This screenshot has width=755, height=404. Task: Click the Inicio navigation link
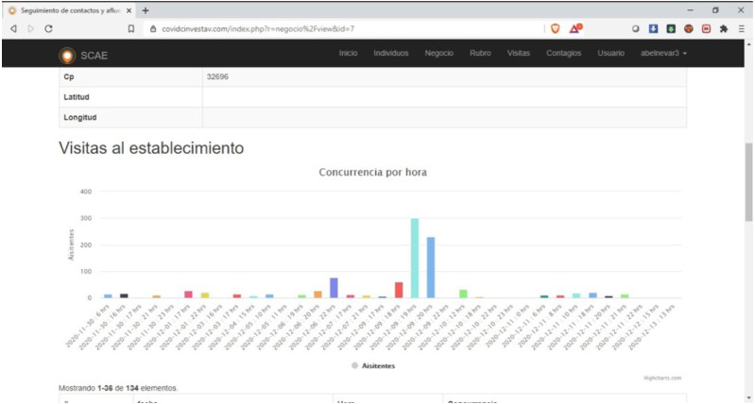coord(349,54)
